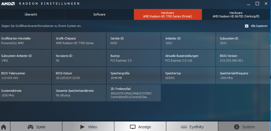Select the Gesamte Speicherbandbreite tile

point(79,93)
